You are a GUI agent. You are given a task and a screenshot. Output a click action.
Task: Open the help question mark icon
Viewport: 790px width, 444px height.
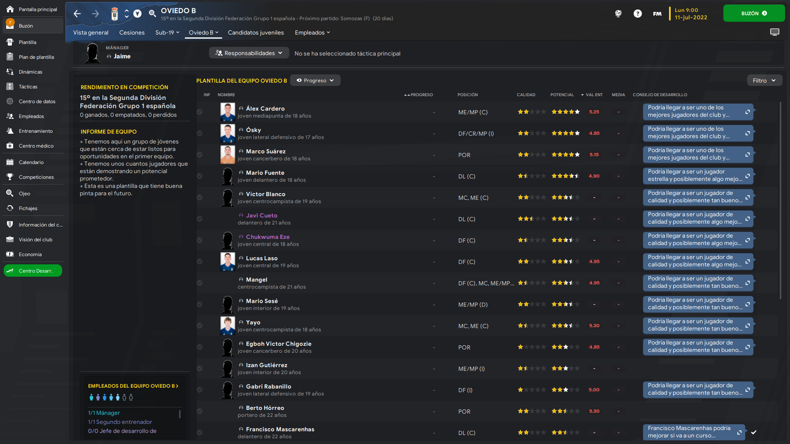(637, 14)
